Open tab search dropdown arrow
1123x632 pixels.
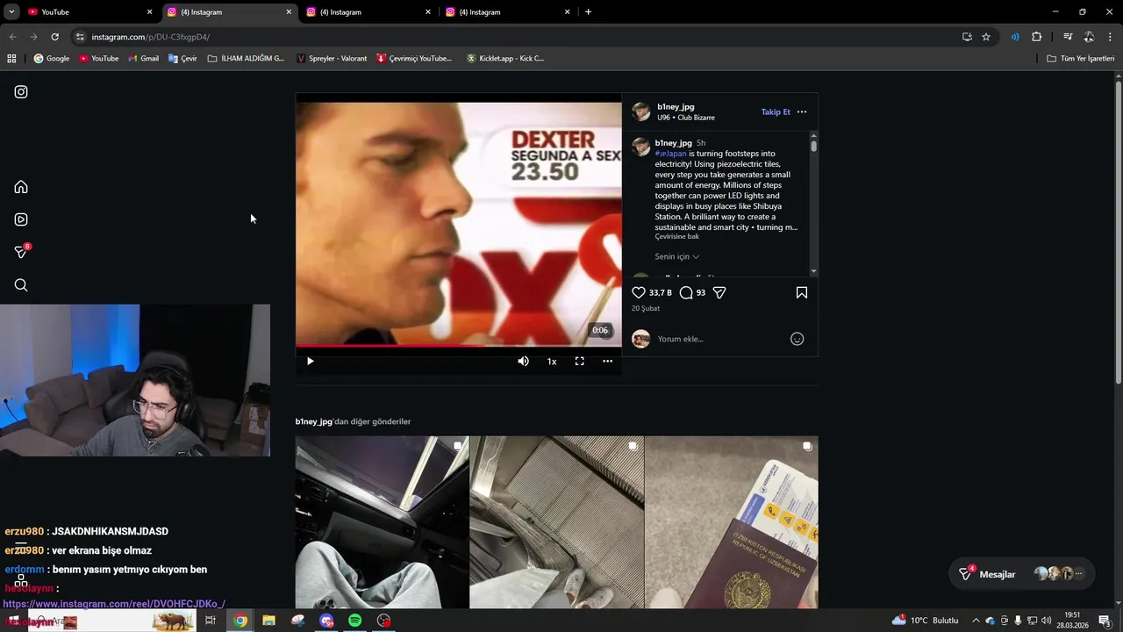[x=11, y=12]
